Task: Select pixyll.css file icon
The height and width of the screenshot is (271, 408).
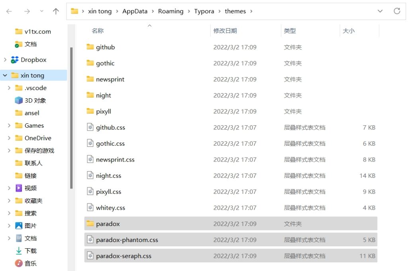Action: click(x=90, y=191)
